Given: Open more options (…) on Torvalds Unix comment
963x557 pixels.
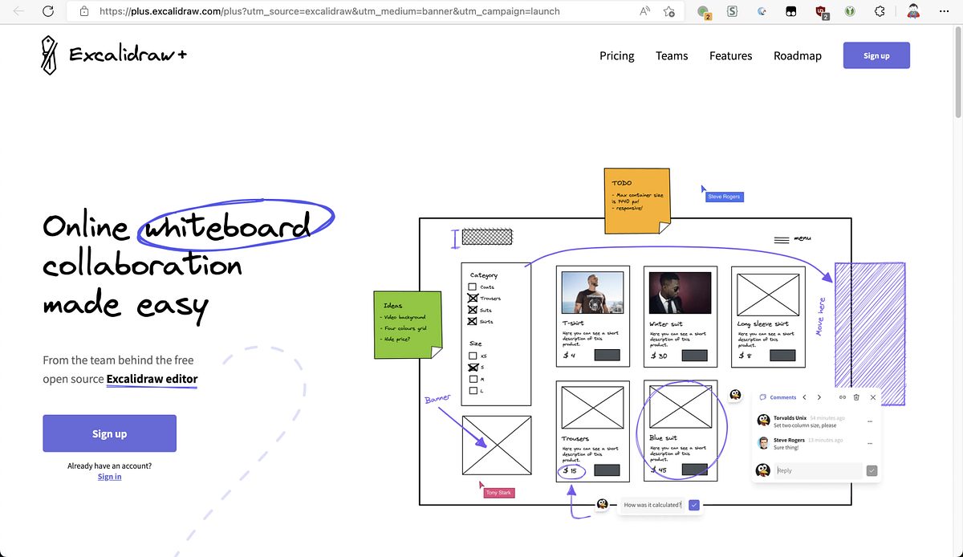Looking at the screenshot, I should click(870, 421).
